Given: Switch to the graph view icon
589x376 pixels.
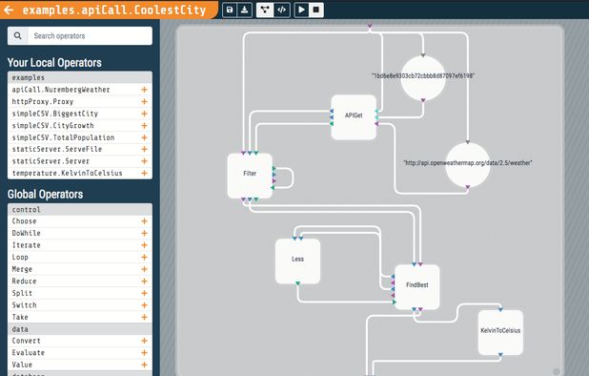Looking at the screenshot, I should (265, 10).
